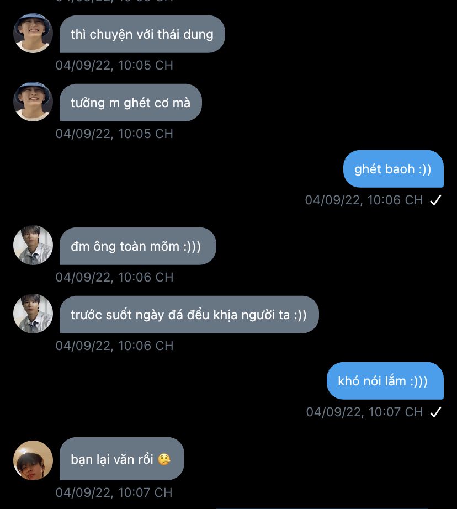Click the "tưởng m ghét cơ mà" message bubble
Screen dimensions: 457x509
130,103
